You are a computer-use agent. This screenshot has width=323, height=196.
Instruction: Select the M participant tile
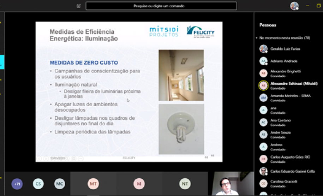pos(139,184)
